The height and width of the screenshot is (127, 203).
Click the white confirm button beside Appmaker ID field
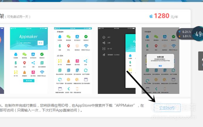[40, 43]
